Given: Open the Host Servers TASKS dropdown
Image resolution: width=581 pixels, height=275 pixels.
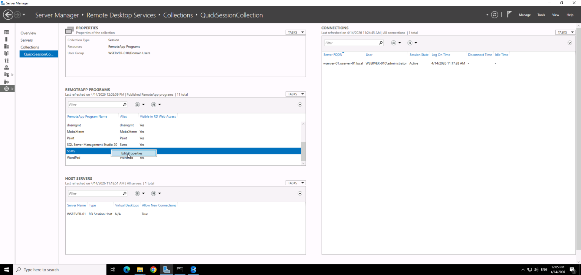Looking at the screenshot, I should (x=296, y=183).
